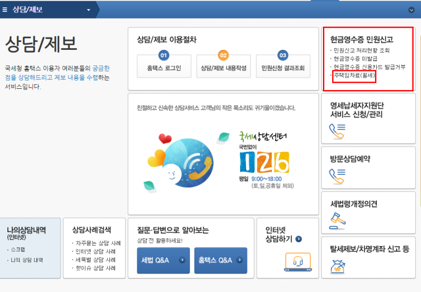Click the 상담/제보 header menu title
Image resolution: width=421 pixels, height=292 pixels.
pyautogui.click(x=27, y=10)
